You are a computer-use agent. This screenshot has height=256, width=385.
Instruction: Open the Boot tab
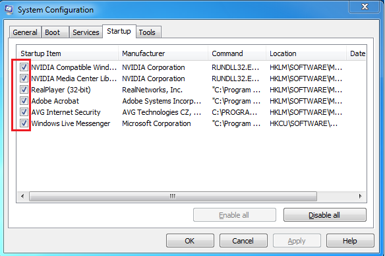coord(55,32)
